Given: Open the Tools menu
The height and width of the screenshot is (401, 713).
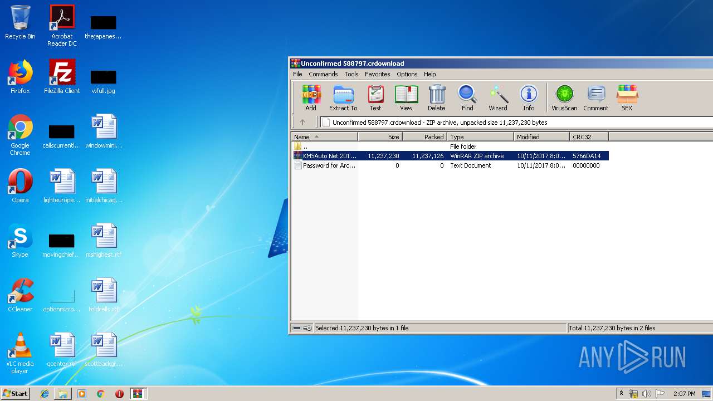Looking at the screenshot, I should coord(351,74).
